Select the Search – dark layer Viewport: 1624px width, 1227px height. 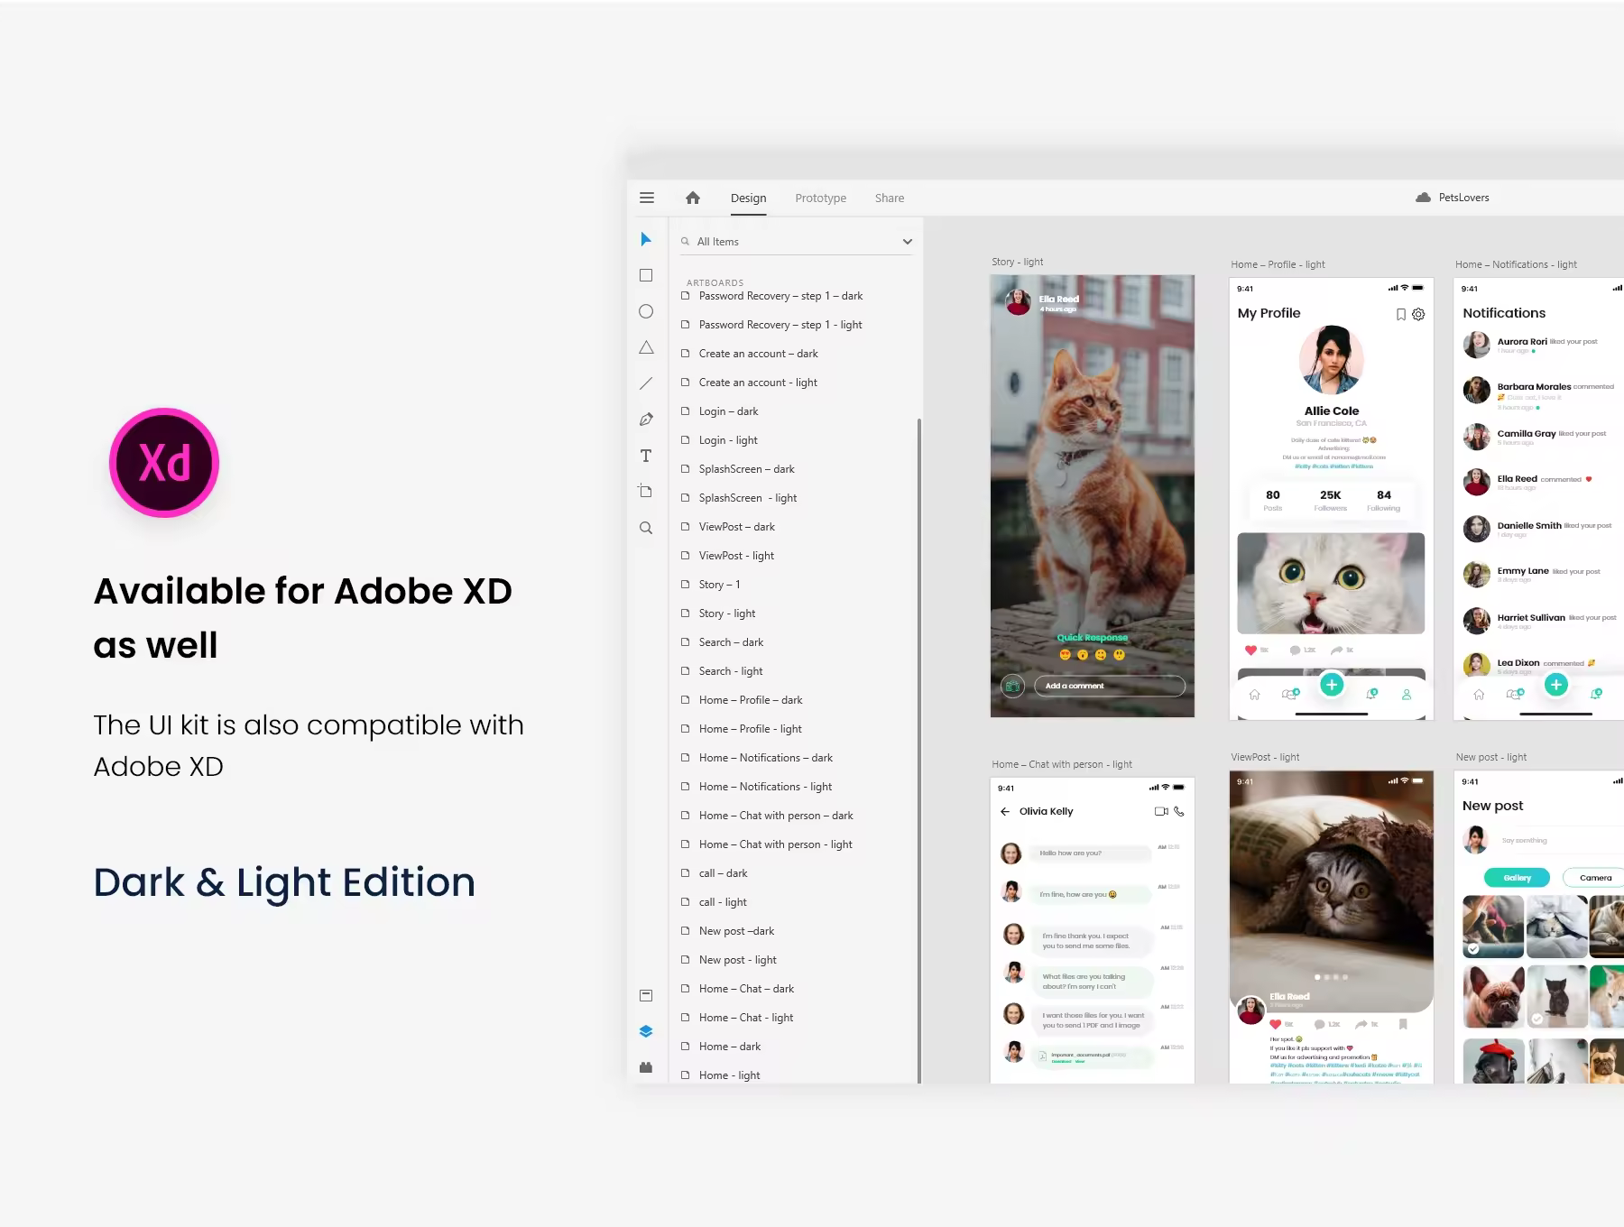(x=731, y=642)
